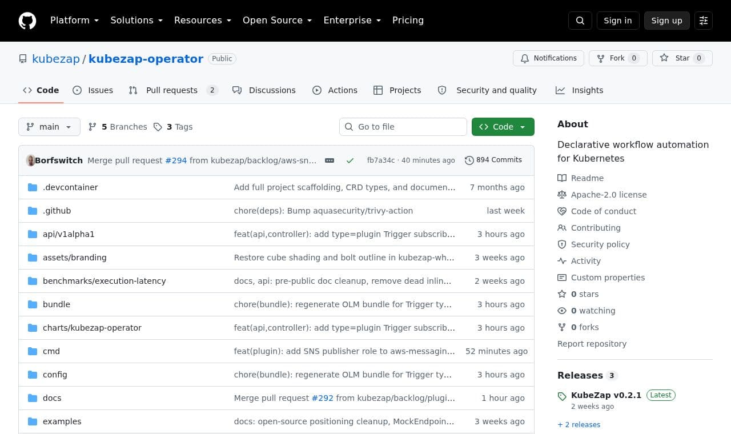
Task: Fork the kubezap-operator repository
Action: pos(618,58)
